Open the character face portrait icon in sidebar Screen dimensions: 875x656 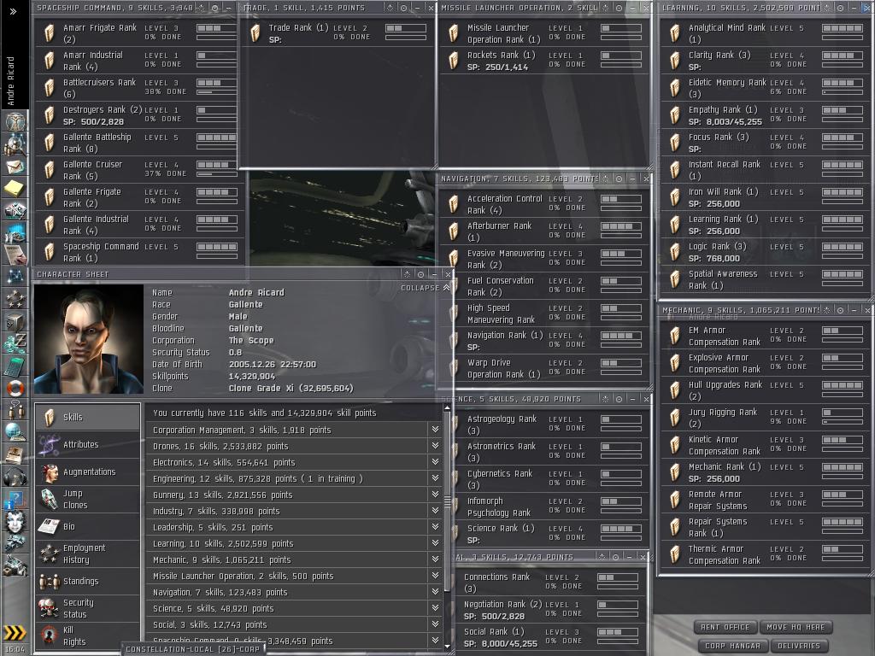tap(15, 522)
